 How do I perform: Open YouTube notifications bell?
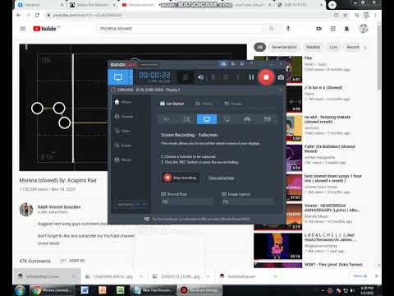pyautogui.click(x=346, y=29)
